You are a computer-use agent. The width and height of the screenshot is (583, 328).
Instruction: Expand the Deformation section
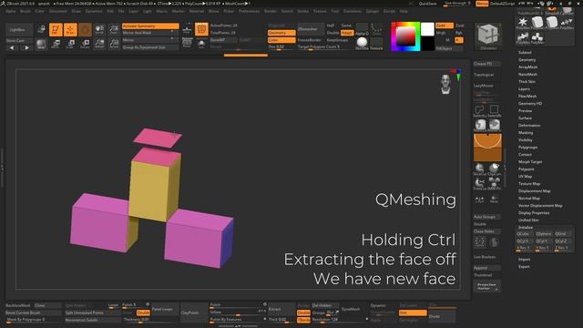click(529, 126)
